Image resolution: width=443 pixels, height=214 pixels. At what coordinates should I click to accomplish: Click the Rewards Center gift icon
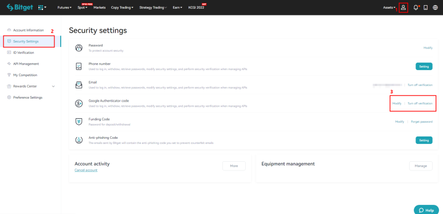point(9,86)
